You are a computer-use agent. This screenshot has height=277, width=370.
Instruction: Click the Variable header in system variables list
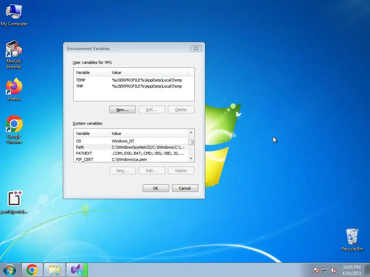[91, 133]
